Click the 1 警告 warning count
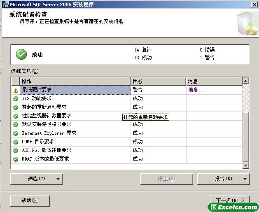Image resolution: width=259 pixels, height=212 pixels. point(207,58)
